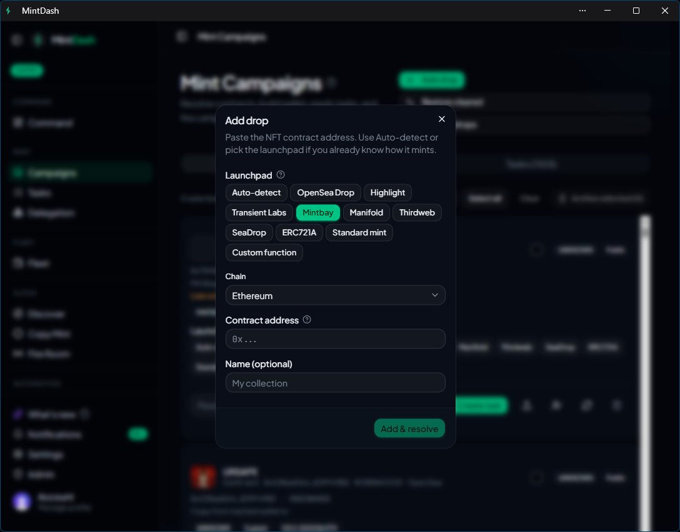The width and height of the screenshot is (680, 532).
Task: Pick the Transient Labs launchpad chip
Action: 259,213
